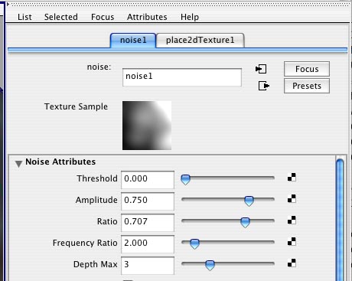The width and height of the screenshot is (352, 281).
Task: Click the Presets button
Action: coord(307,86)
